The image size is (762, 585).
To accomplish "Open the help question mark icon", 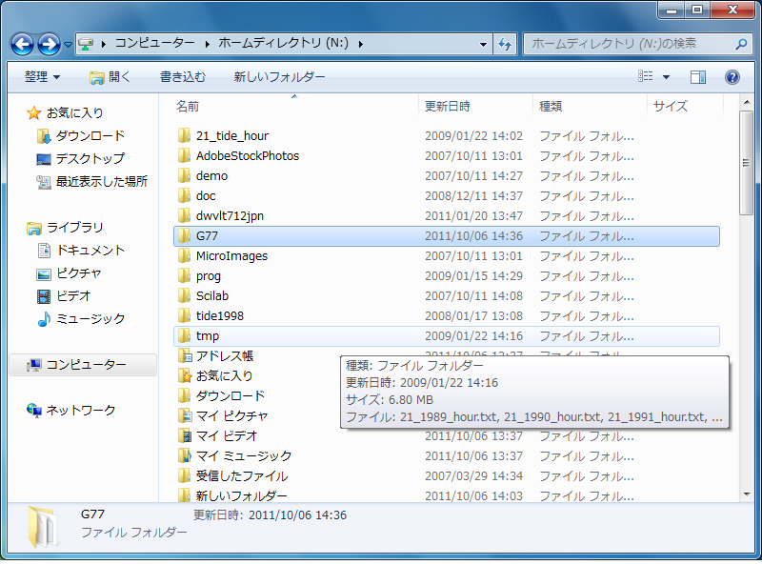I will [732, 77].
